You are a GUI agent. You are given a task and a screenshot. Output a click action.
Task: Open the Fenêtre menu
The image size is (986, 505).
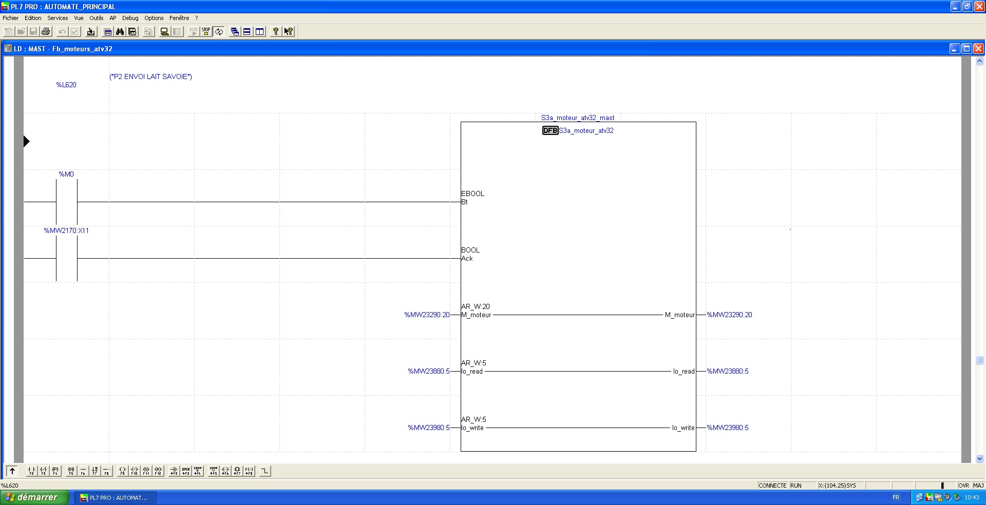(x=179, y=18)
